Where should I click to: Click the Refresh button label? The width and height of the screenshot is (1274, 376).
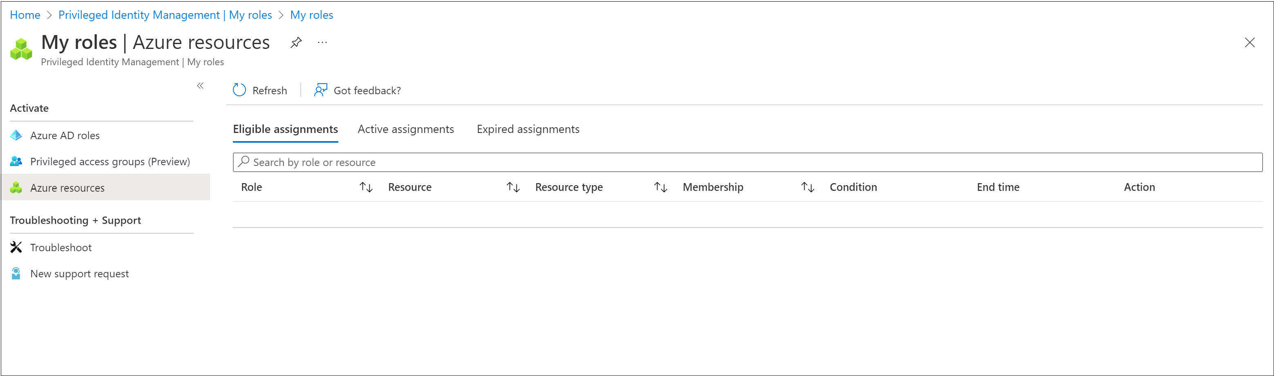pyautogui.click(x=270, y=91)
